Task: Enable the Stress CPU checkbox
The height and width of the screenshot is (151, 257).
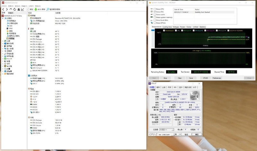Action: (x=155, y=9)
